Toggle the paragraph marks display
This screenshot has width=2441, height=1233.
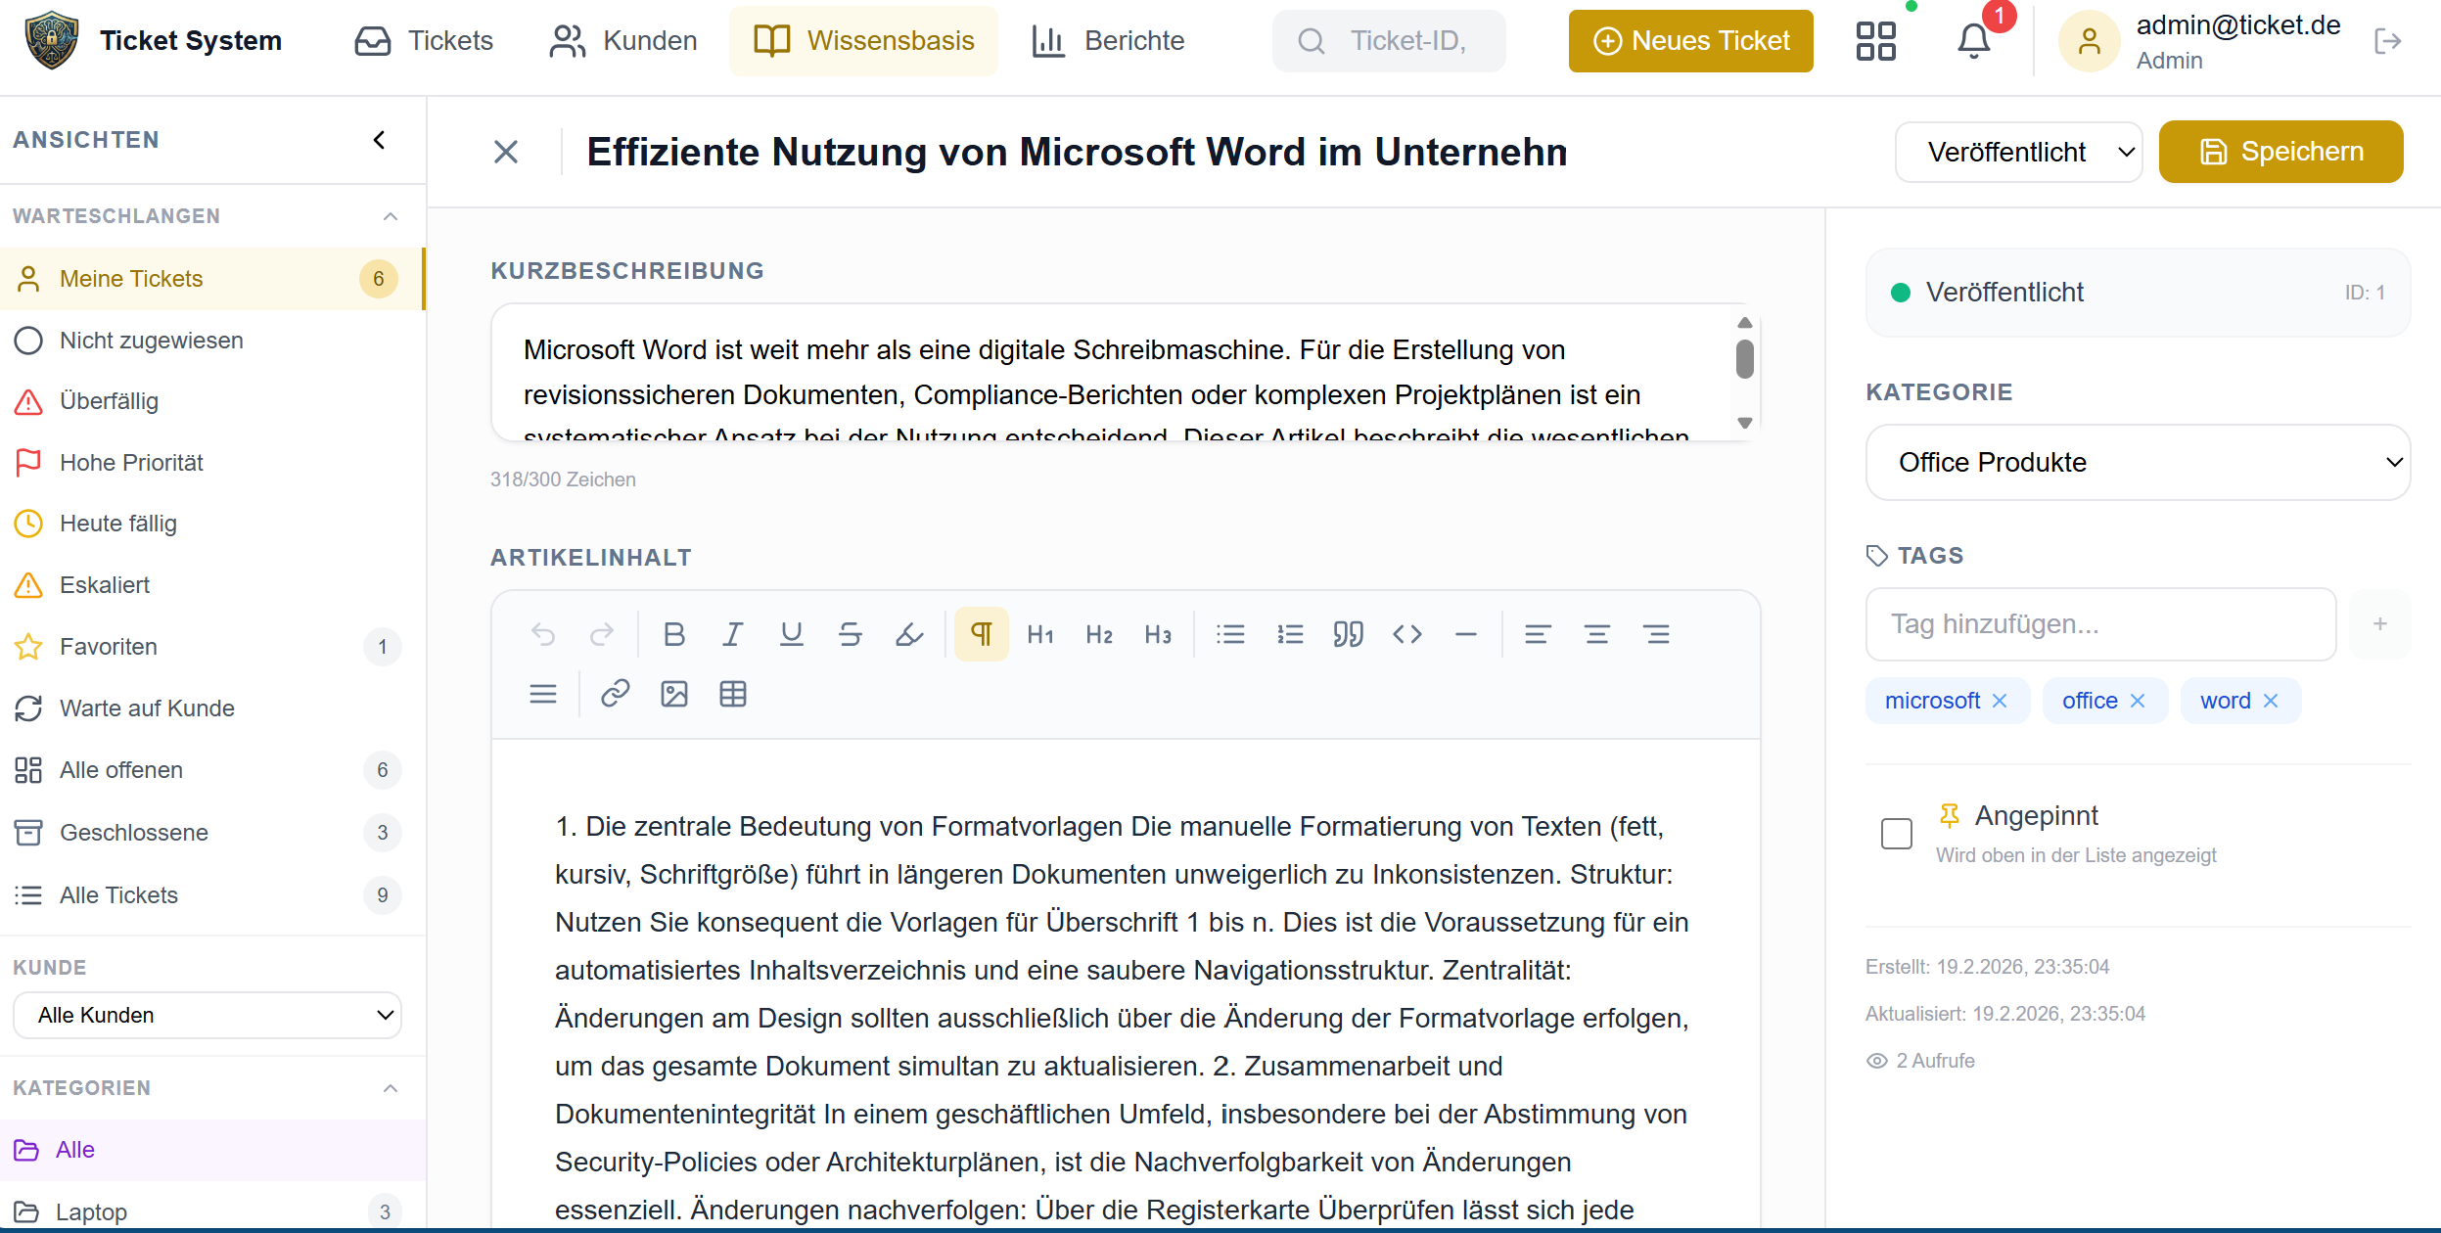click(982, 633)
